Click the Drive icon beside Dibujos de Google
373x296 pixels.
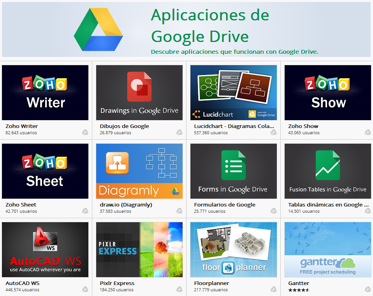click(x=179, y=132)
